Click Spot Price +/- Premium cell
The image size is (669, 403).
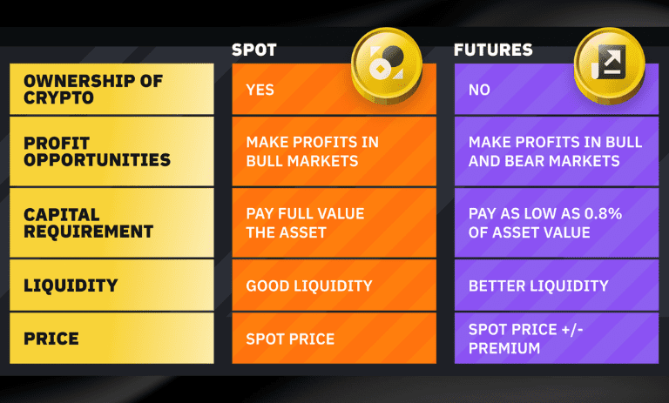point(557,339)
